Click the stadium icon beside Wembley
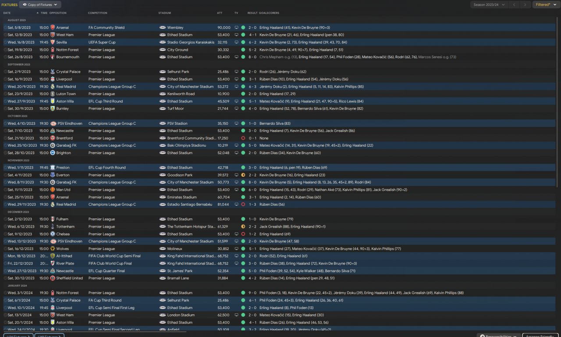561x337 pixels. pyautogui.click(x=162, y=28)
